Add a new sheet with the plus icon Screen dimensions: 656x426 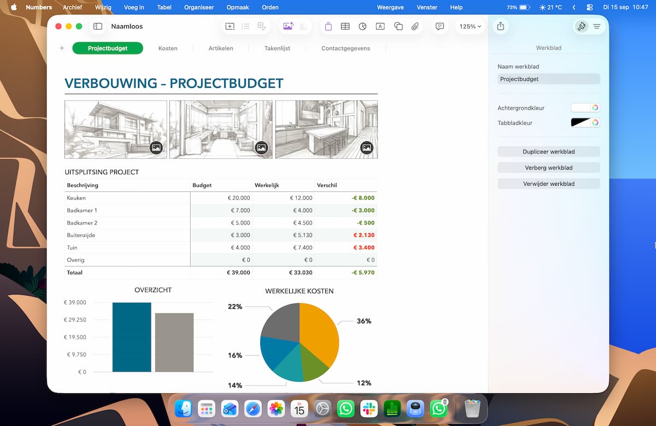pyautogui.click(x=62, y=48)
